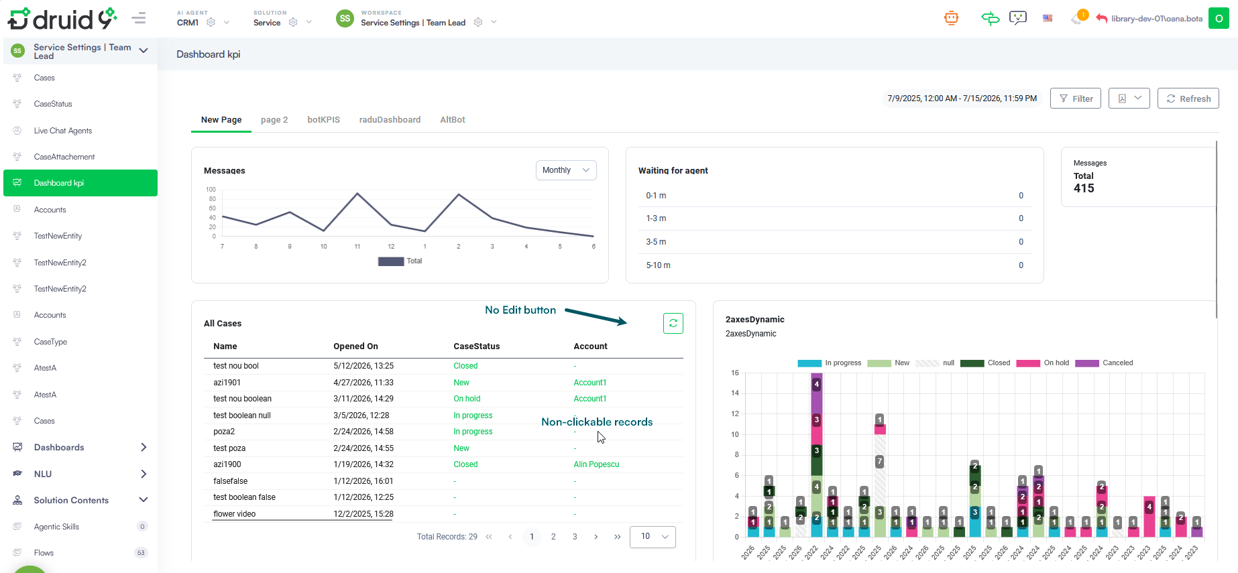This screenshot has width=1238, height=573.
Task: Click the Filter button
Action: (x=1076, y=99)
